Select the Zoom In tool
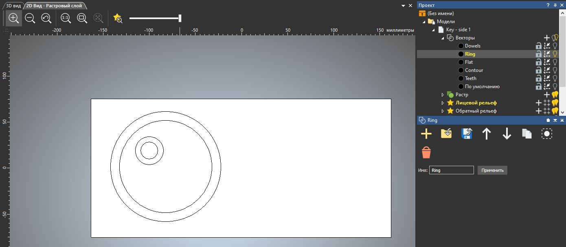 [x=13, y=18]
